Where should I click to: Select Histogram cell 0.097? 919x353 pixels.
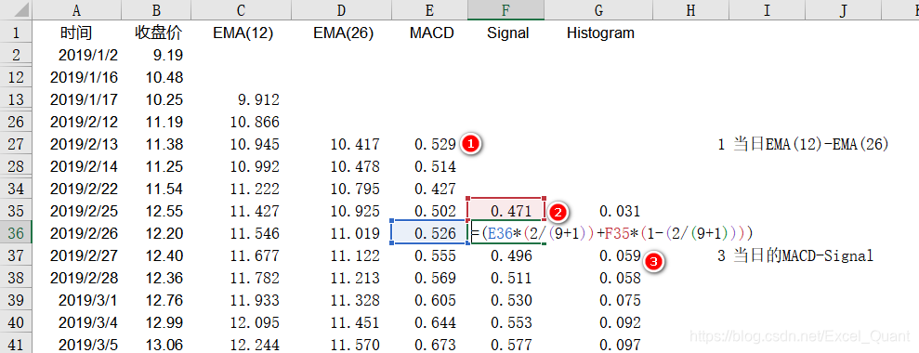(598, 345)
